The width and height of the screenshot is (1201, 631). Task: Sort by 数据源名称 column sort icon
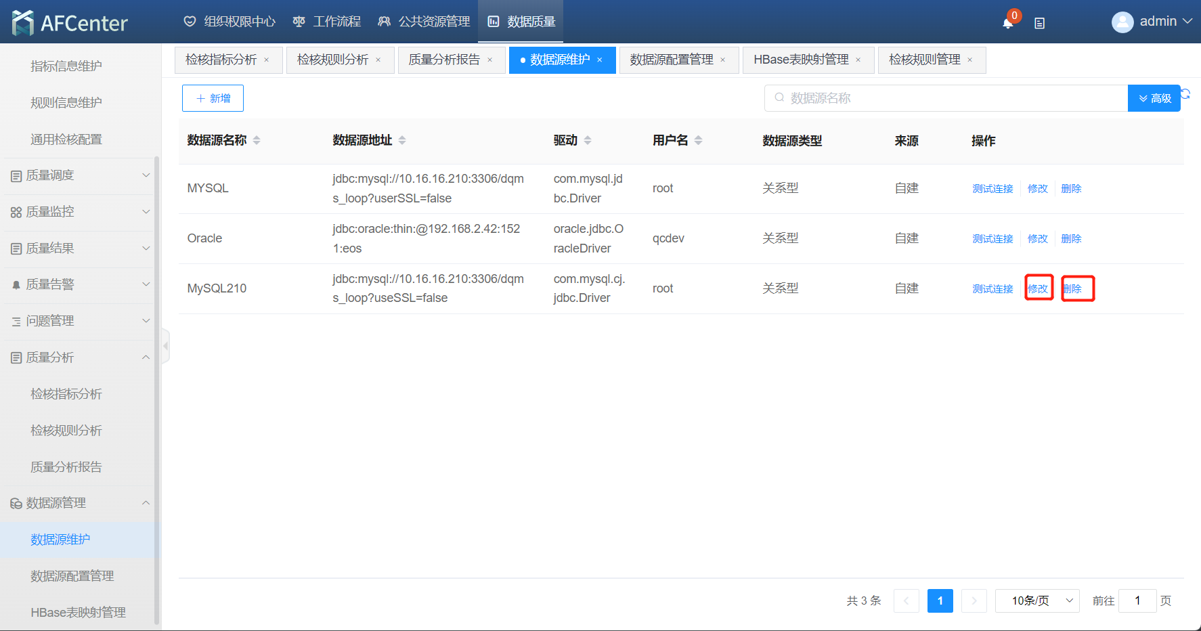coord(257,140)
